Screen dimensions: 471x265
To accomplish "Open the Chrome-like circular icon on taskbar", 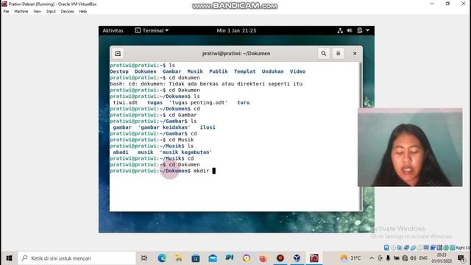I will pyautogui.click(x=247, y=258).
